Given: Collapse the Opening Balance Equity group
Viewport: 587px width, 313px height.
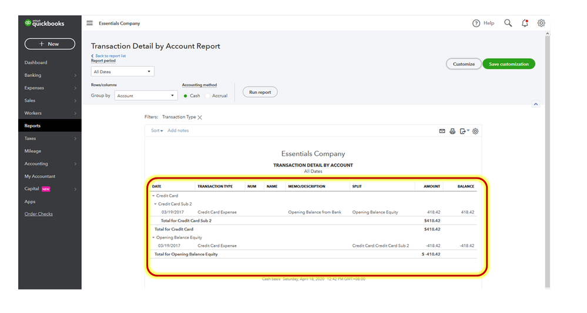Looking at the screenshot, I should (153, 237).
